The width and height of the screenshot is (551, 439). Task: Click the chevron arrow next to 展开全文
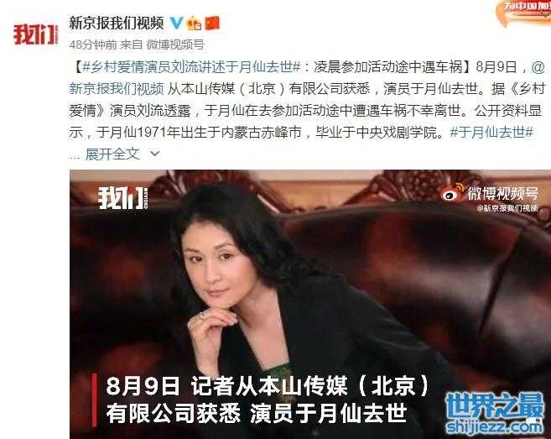point(154,154)
